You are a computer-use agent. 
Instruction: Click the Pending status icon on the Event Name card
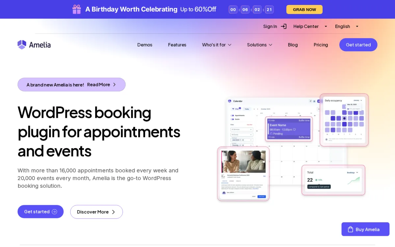pos(271,134)
